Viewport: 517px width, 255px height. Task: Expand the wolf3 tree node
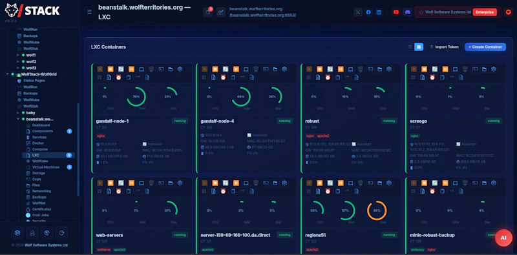click(x=18, y=68)
